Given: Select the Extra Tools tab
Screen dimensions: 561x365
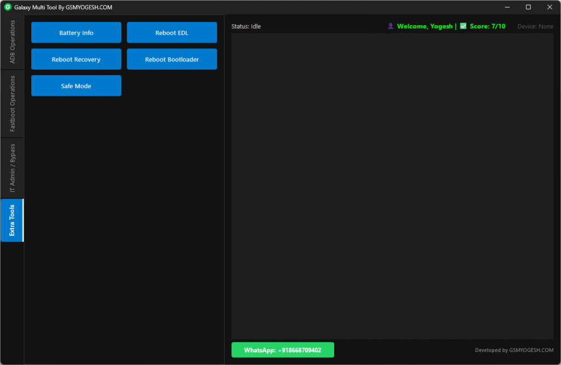Looking at the screenshot, I should coord(12,220).
